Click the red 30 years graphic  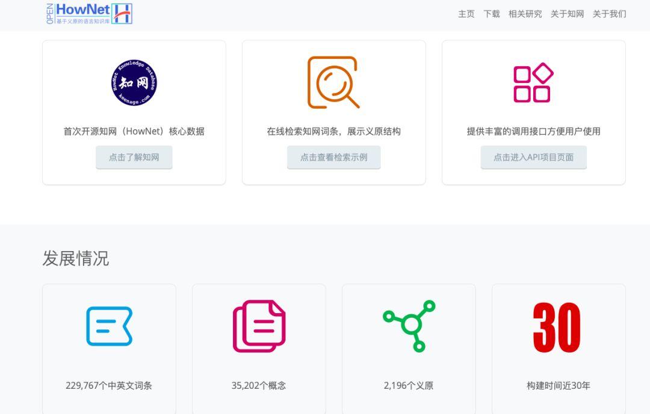(x=557, y=327)
